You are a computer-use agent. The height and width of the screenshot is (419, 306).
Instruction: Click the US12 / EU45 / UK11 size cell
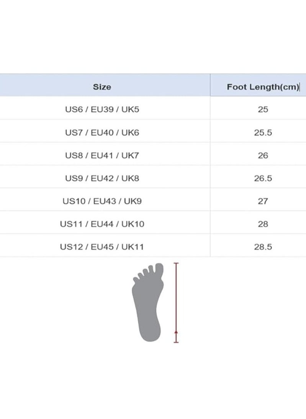(x=102, y=247)
